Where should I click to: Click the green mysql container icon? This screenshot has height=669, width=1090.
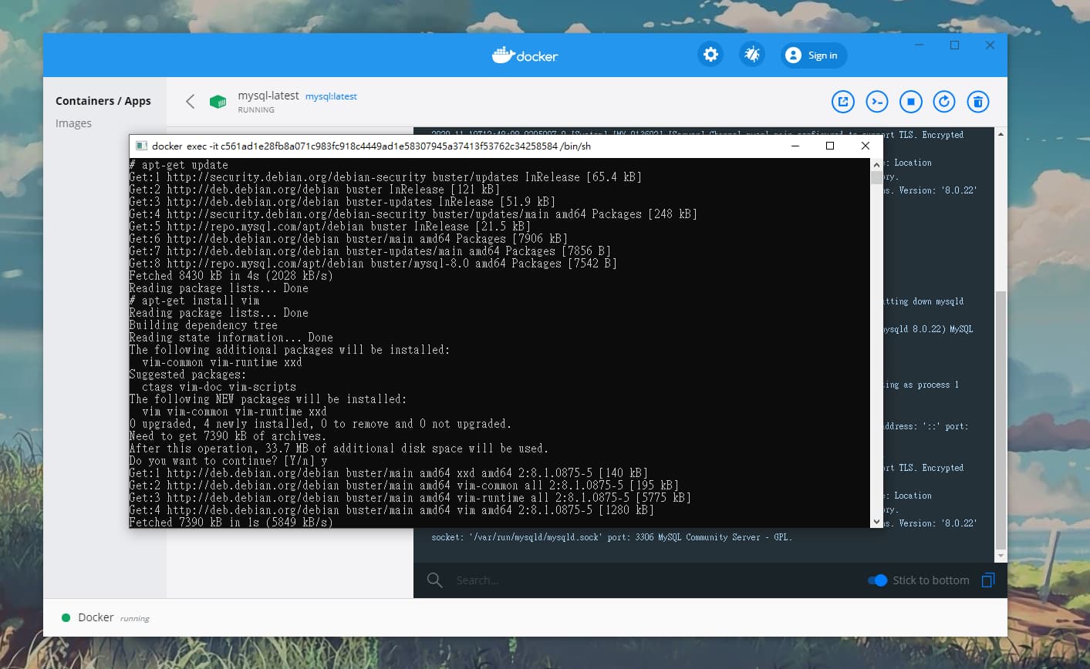tap(218, 102)
